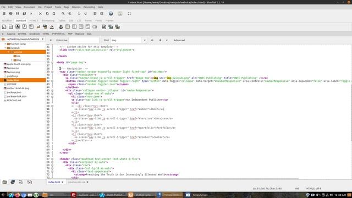Image resolution: width=352 pixels, height=198 pixels.
Task: Collapse the owicpub folder
Action: point(5,48)
